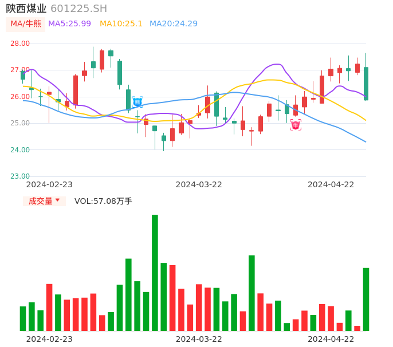Click the pink bull signal marker

(x=296, y=124)
